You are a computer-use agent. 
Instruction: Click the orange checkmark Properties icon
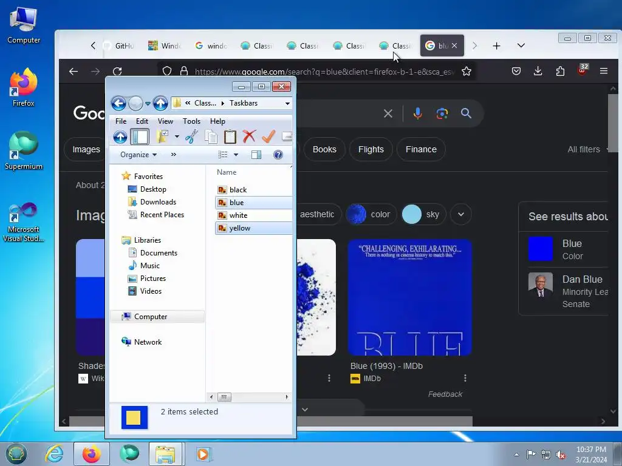click(x=268, y=137)
